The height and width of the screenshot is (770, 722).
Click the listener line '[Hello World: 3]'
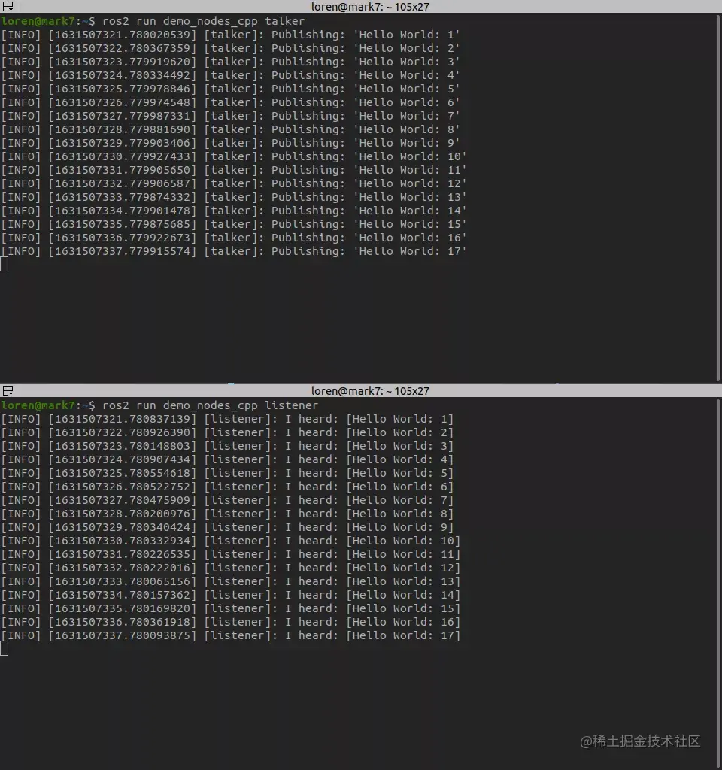pyautogui.click(x=227, y=446)
